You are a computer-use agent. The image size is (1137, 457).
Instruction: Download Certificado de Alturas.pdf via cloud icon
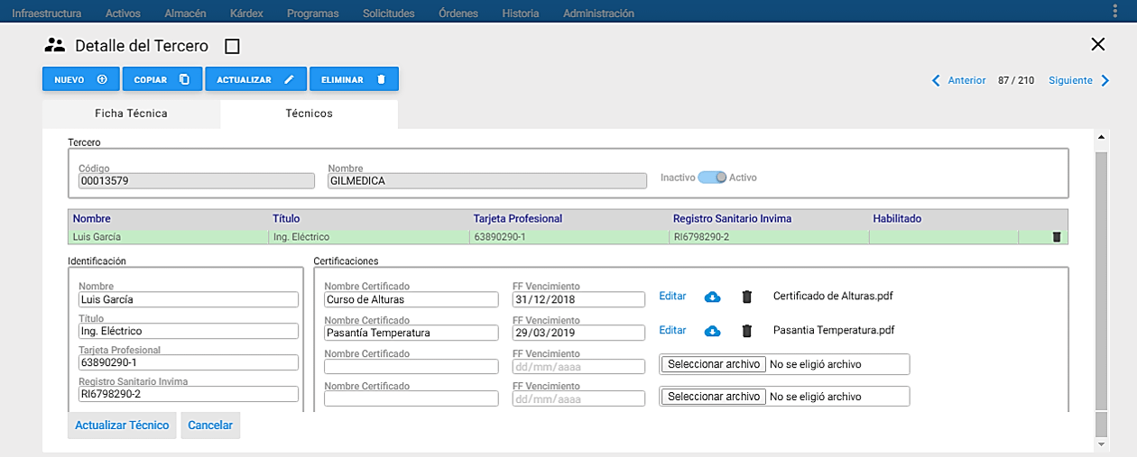tap(712, 297)
